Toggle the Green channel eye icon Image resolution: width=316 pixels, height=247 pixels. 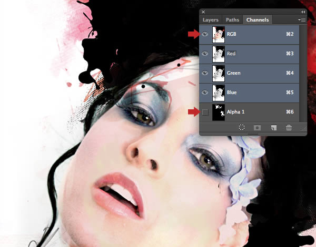point(205,73)
